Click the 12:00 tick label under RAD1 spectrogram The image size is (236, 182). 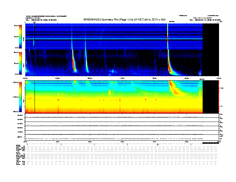click(122, 78)
